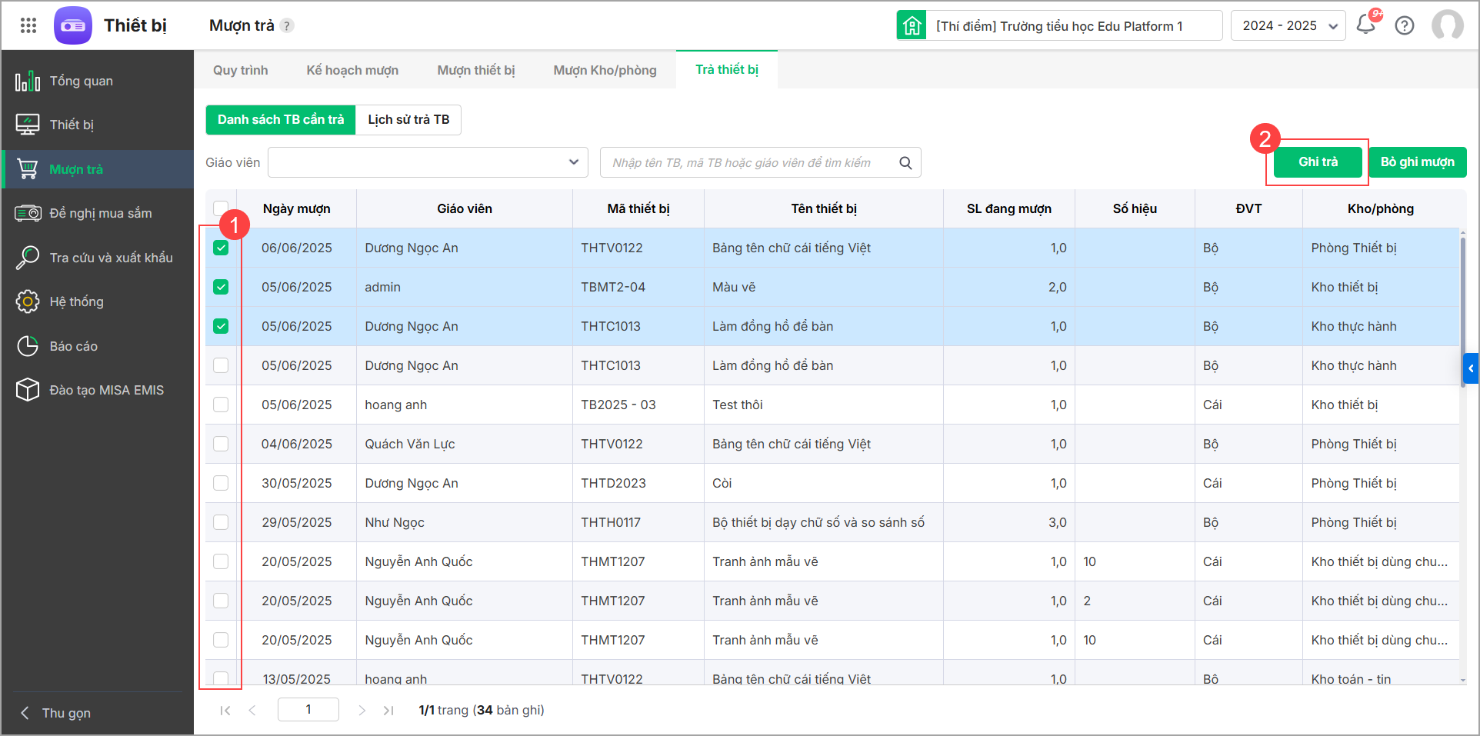This screenshot has height=736, width=1480.
Task: Open the help question mark icon
Action: pyautogui.click(x=1405, y=25)
